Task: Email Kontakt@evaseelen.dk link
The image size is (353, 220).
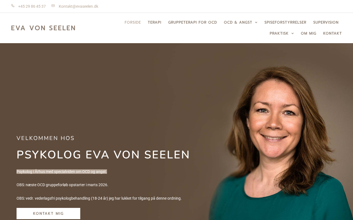Action: pos(78,6)
